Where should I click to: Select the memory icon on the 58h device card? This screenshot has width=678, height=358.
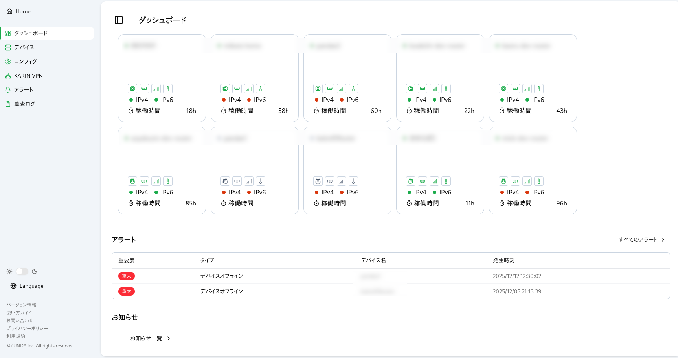pyautogui.click(x=237, y=89)
